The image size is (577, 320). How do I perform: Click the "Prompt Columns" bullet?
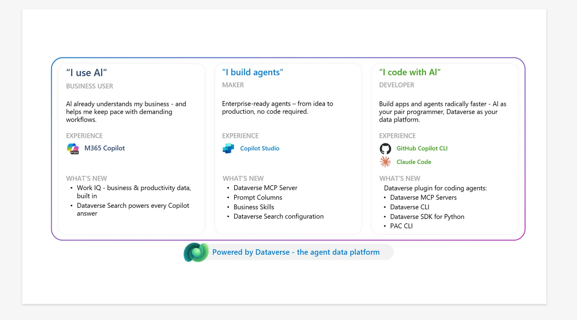[x=258, y=198]
